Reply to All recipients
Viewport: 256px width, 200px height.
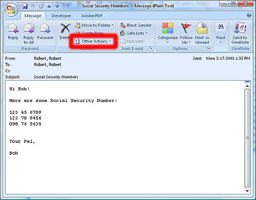click(29, 34)
